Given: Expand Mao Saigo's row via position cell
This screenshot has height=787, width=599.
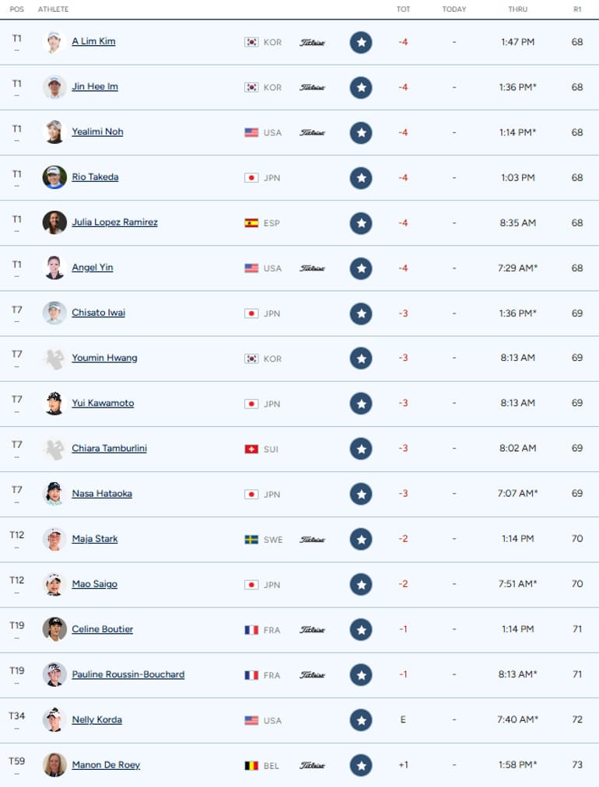Looking at the screenshot, I should (x=16, y=584).
